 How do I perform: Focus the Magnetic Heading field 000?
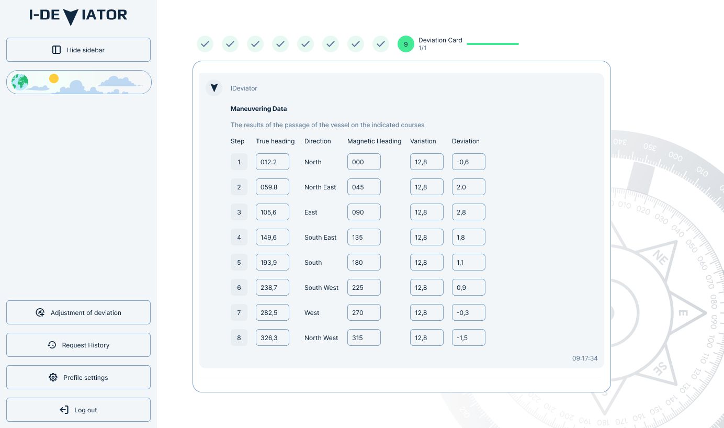(364, 162)
